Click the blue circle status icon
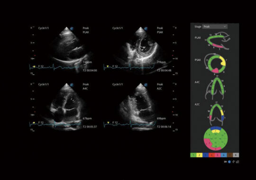 pyautogui.click(x=229, y=162)
